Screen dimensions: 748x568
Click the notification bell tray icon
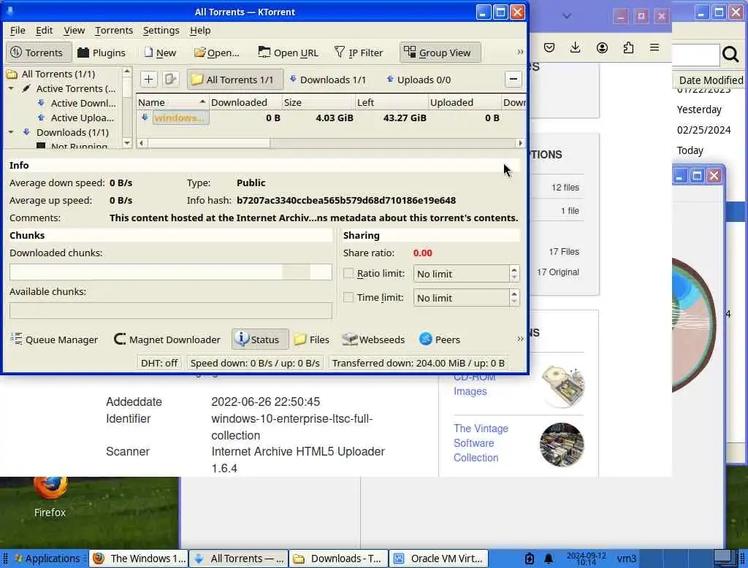pos(549,559)
